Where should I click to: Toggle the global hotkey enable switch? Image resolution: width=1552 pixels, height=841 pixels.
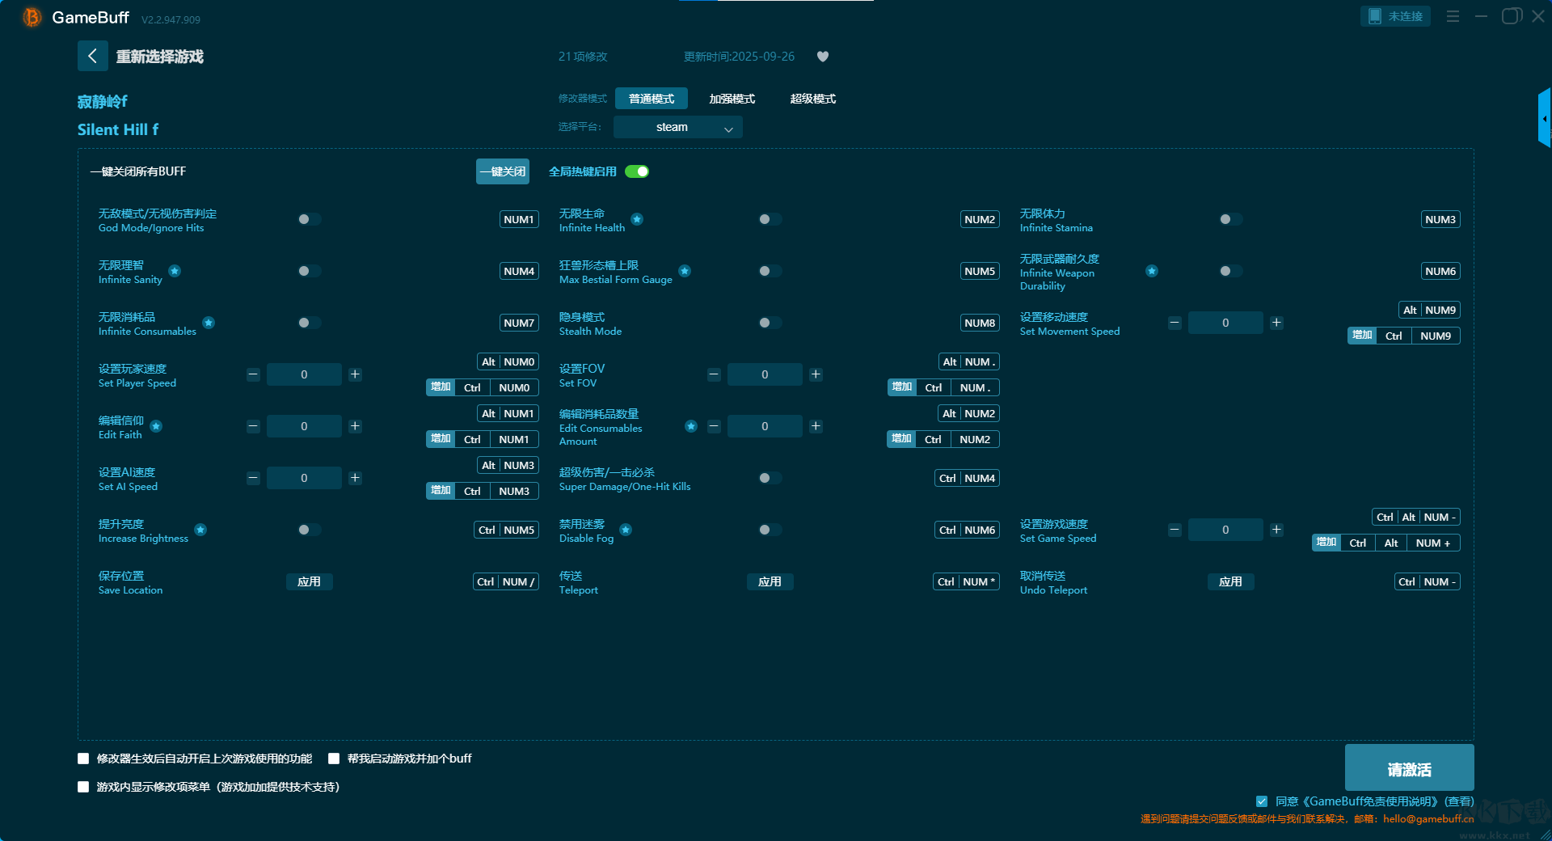pos(637,171)
